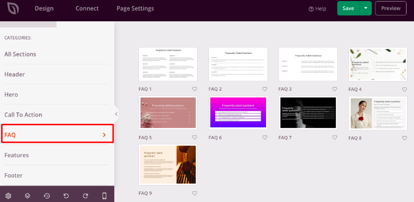Favorite FAQ 7 with heart icon
The image size is (414, 202).
tap(335, 138)
